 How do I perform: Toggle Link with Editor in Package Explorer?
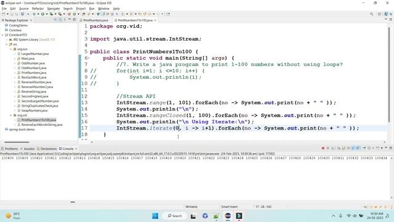(x=60, y=20)
